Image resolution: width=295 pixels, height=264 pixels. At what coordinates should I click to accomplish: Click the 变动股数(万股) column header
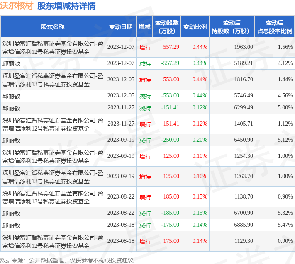[167, 27]
